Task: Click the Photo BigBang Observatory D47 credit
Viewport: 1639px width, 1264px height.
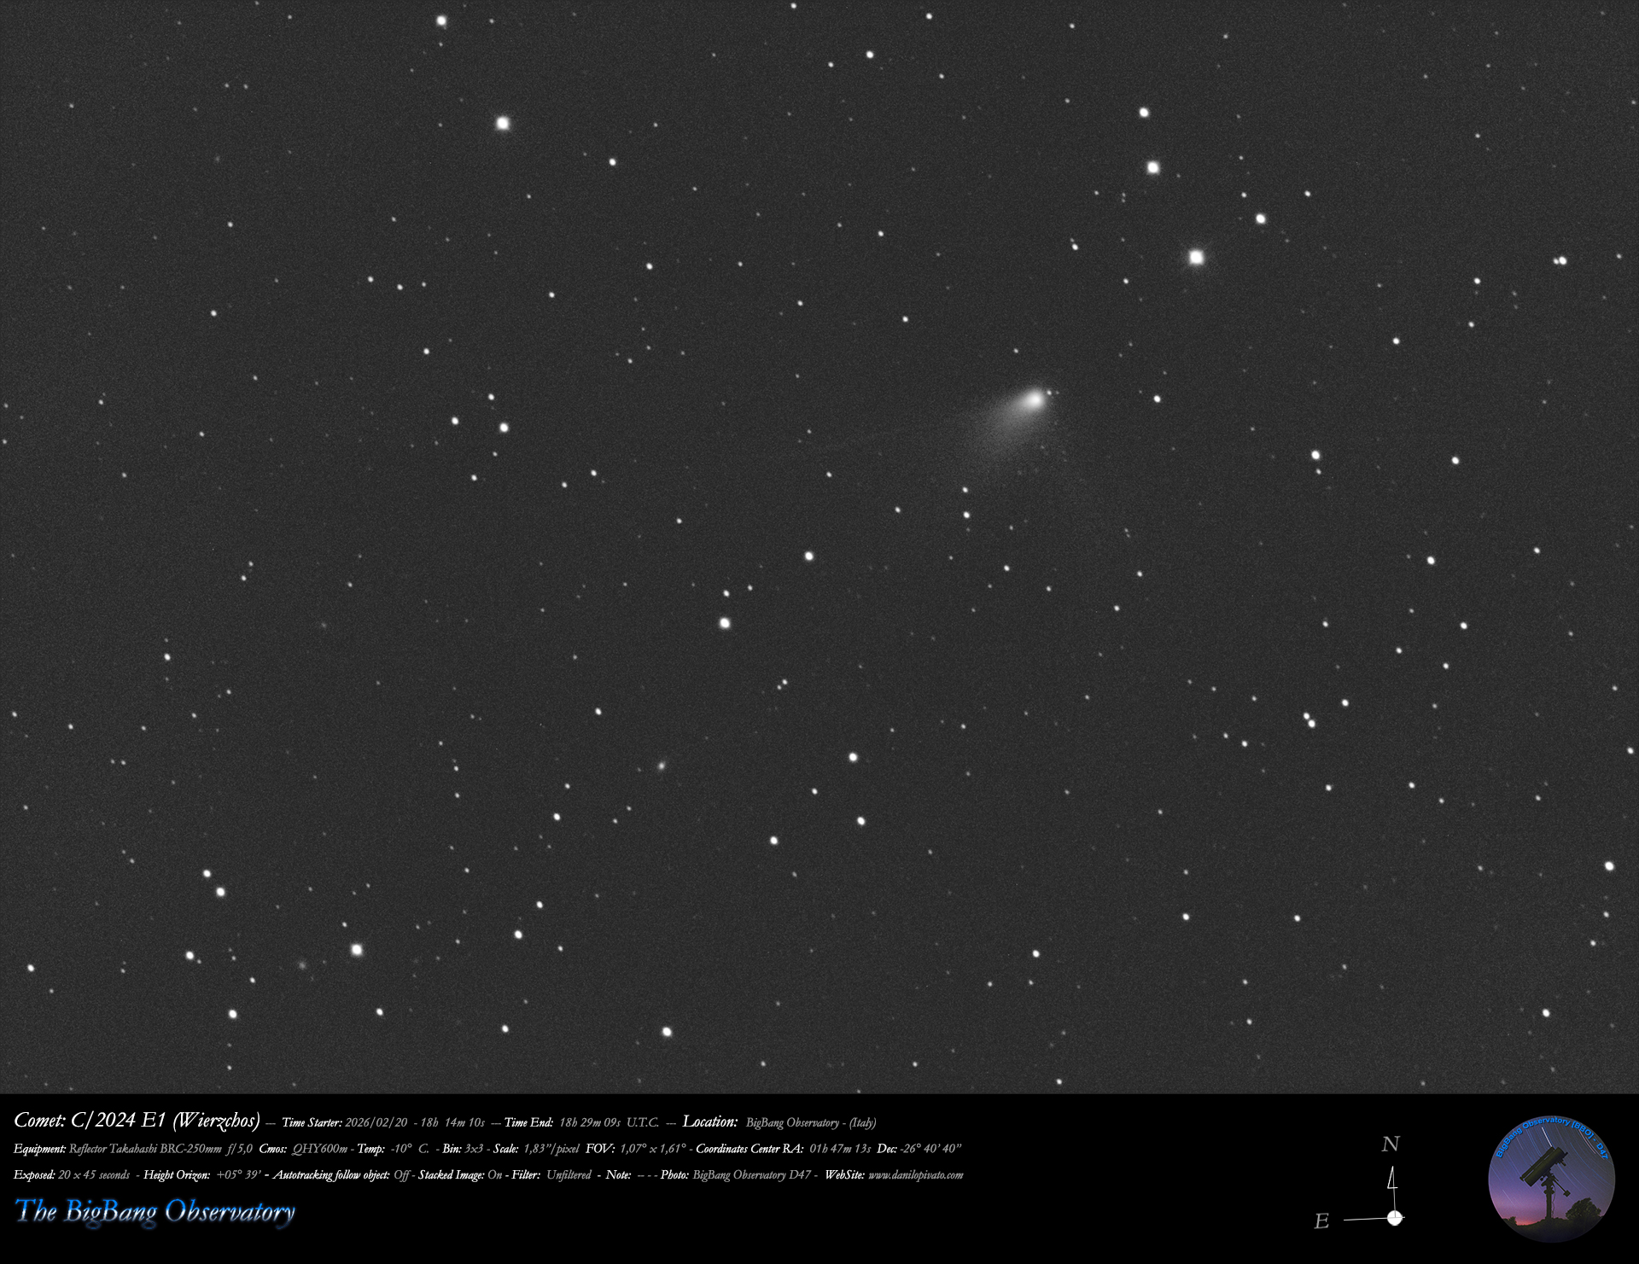Action: (x=751, y=1175)
